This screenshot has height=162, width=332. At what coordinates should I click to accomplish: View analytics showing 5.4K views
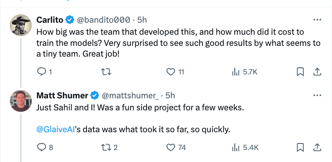pos(245,147)
